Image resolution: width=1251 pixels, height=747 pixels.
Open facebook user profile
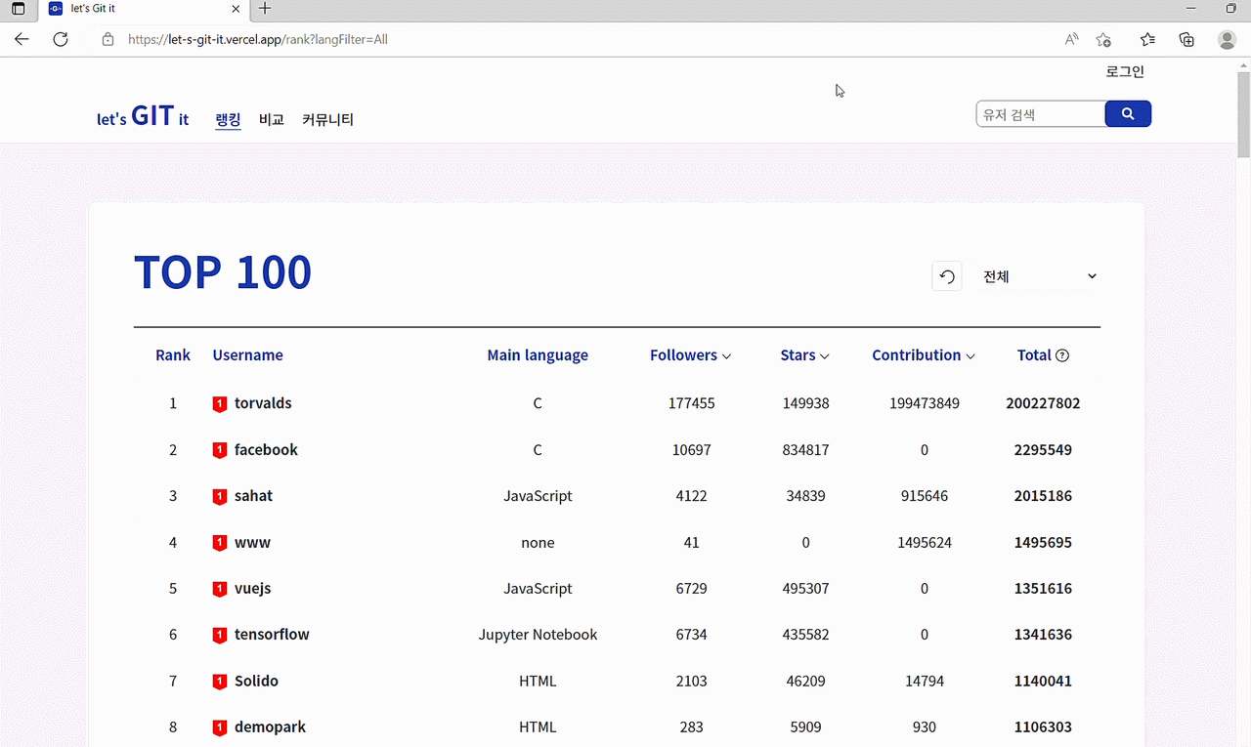click(266, 450)
